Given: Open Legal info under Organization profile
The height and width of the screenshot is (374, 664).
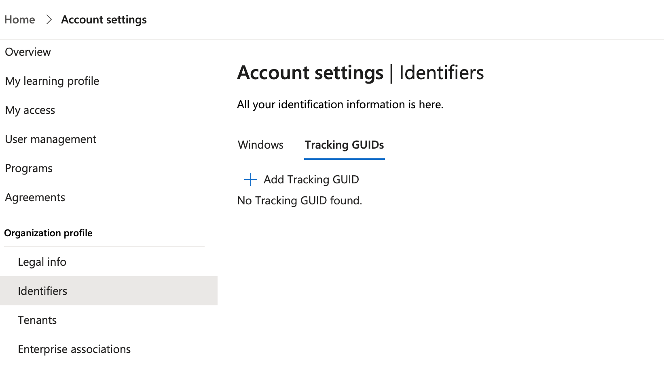Looking at the screenshot, I should point(42,262).
